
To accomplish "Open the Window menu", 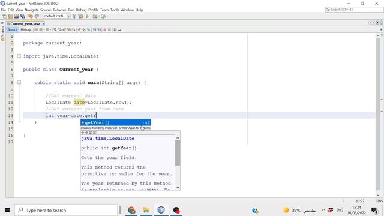I will [127, 10].
